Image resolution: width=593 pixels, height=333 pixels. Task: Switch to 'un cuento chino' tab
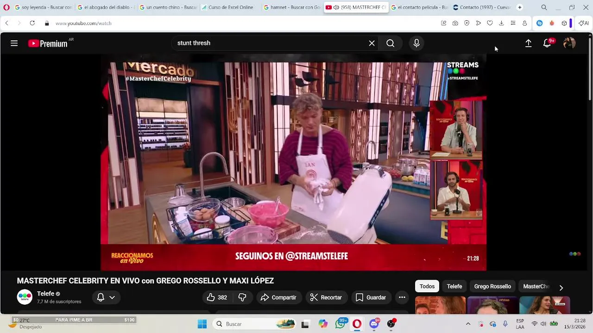168,7
